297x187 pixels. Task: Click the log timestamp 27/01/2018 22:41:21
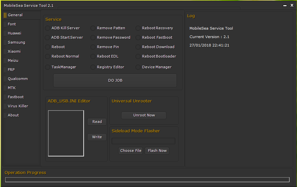pyautogui.click(x=209, y=45)
